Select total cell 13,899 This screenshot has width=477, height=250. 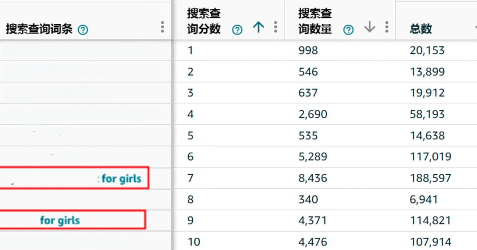click(427, 72)
